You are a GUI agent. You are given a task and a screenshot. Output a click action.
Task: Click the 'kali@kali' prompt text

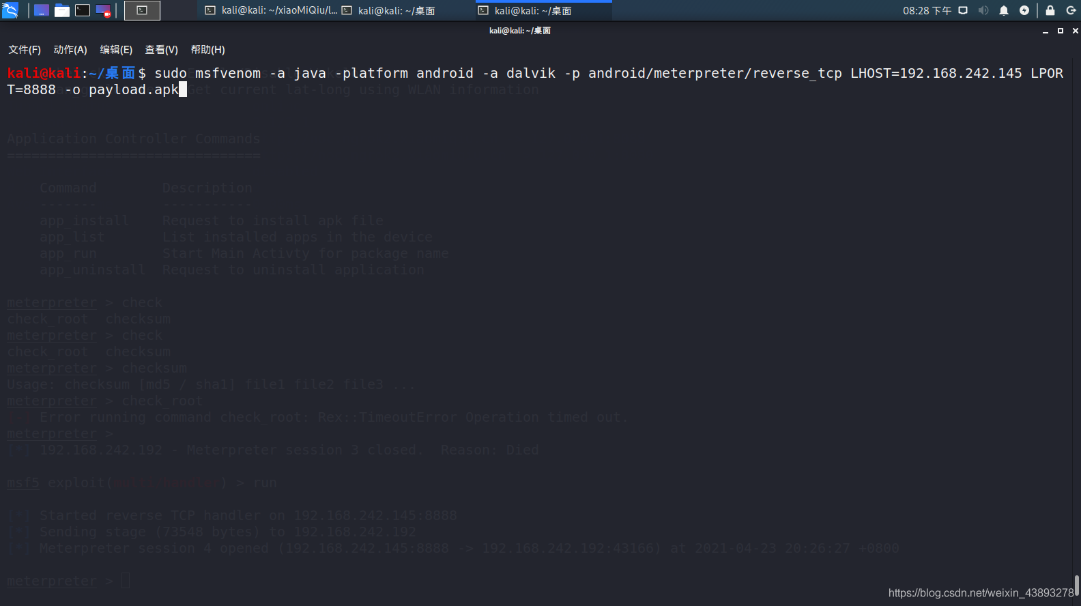tap(44, 73)
